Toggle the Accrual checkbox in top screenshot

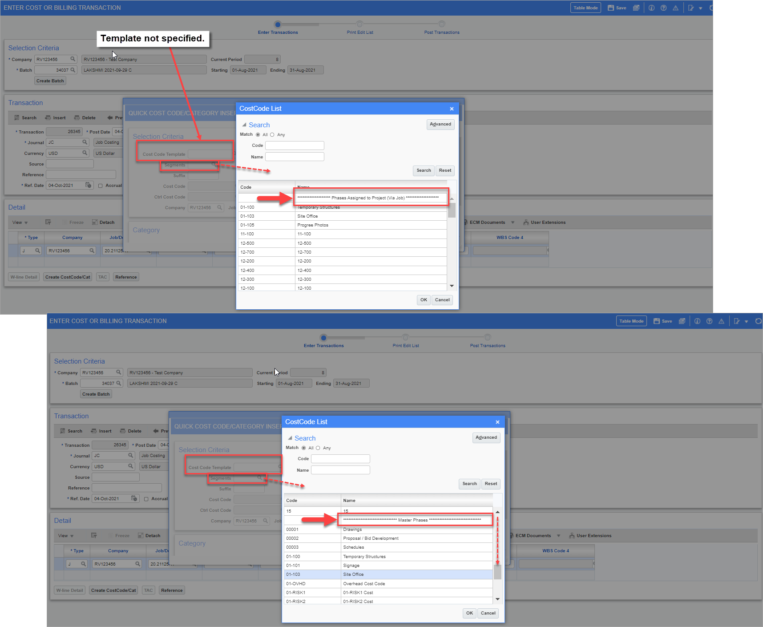coord(101,186)
